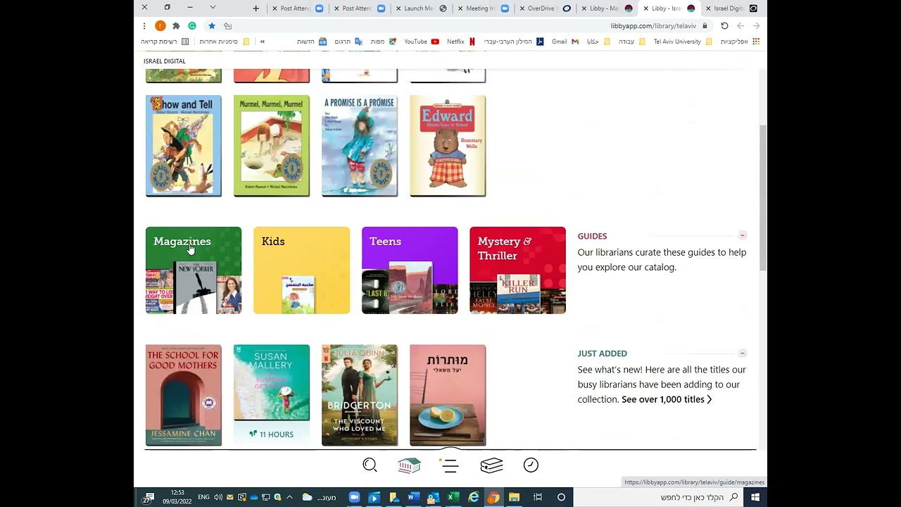
Task: Open the Magazines guide tile
Action: 194,270
